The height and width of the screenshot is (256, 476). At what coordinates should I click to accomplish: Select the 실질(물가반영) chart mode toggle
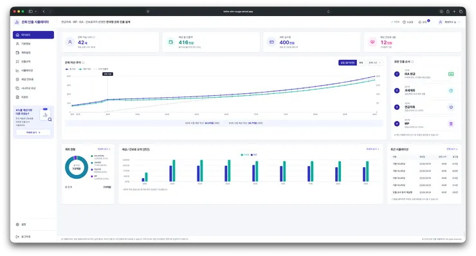point(347,62)
